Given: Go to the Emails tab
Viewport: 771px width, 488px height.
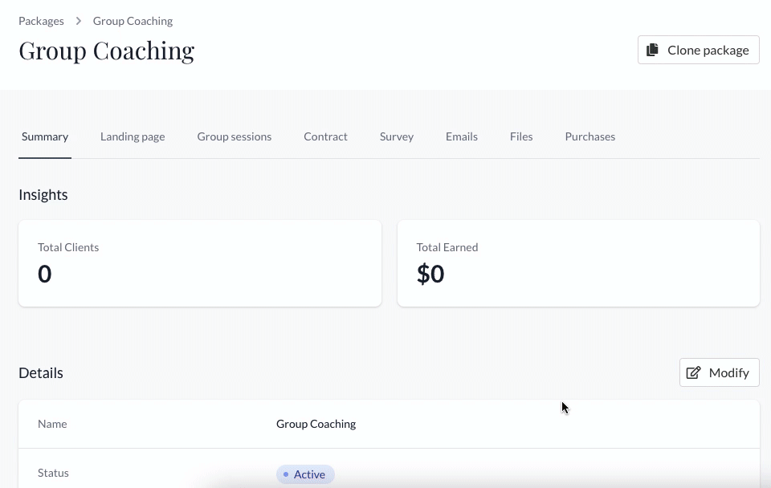Looking at the screenshot, I should tap(462, 136).
